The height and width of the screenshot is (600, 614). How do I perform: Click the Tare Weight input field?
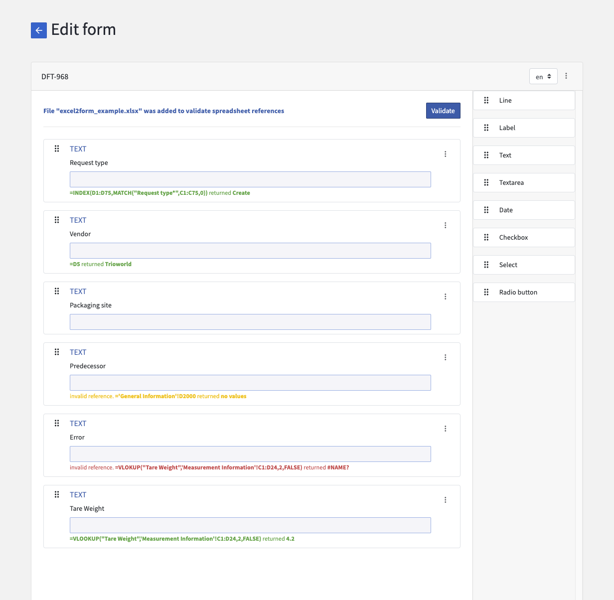pyautogui.click(x=250, y=525)
